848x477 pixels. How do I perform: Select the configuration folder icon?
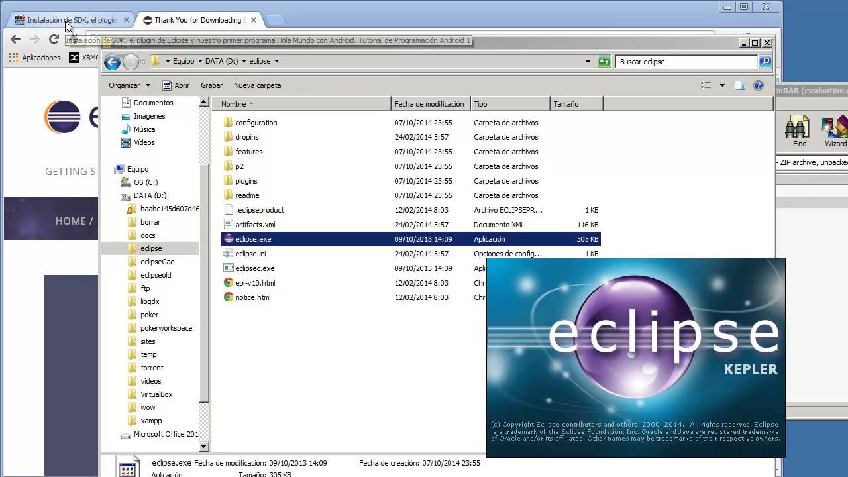(229, 123)
